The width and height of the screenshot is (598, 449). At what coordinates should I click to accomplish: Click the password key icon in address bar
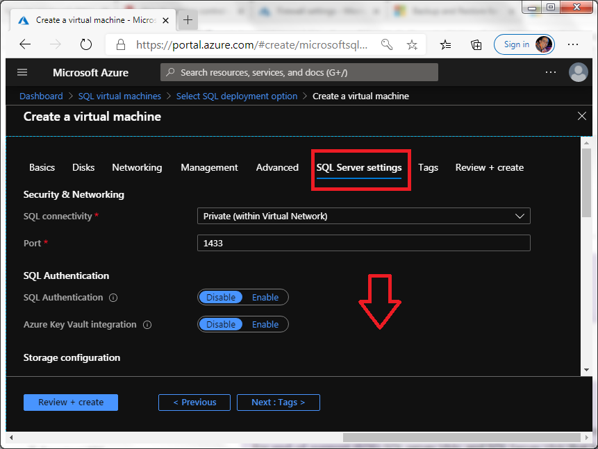coord(387,44)
